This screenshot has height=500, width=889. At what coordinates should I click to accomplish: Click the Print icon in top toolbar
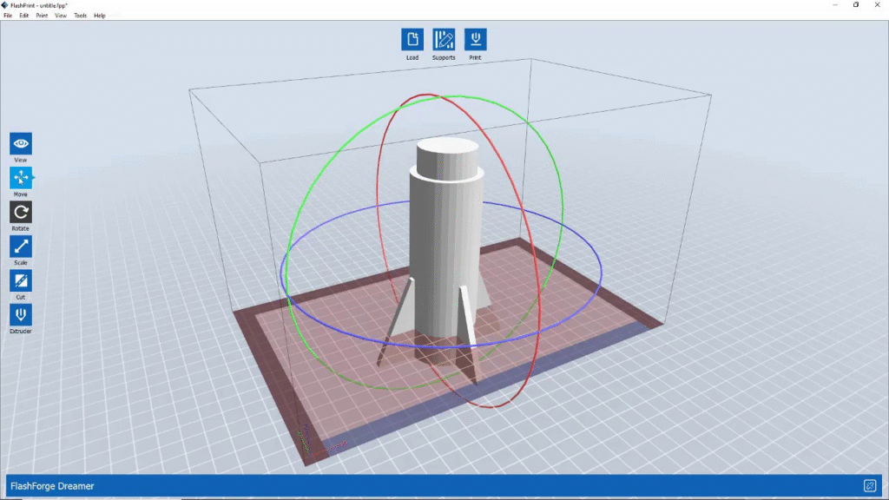(x=475, y=39)
